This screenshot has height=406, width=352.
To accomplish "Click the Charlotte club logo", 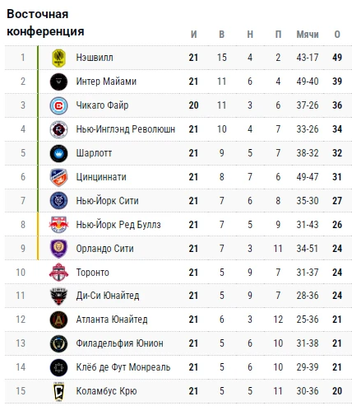I will point(58,153).
